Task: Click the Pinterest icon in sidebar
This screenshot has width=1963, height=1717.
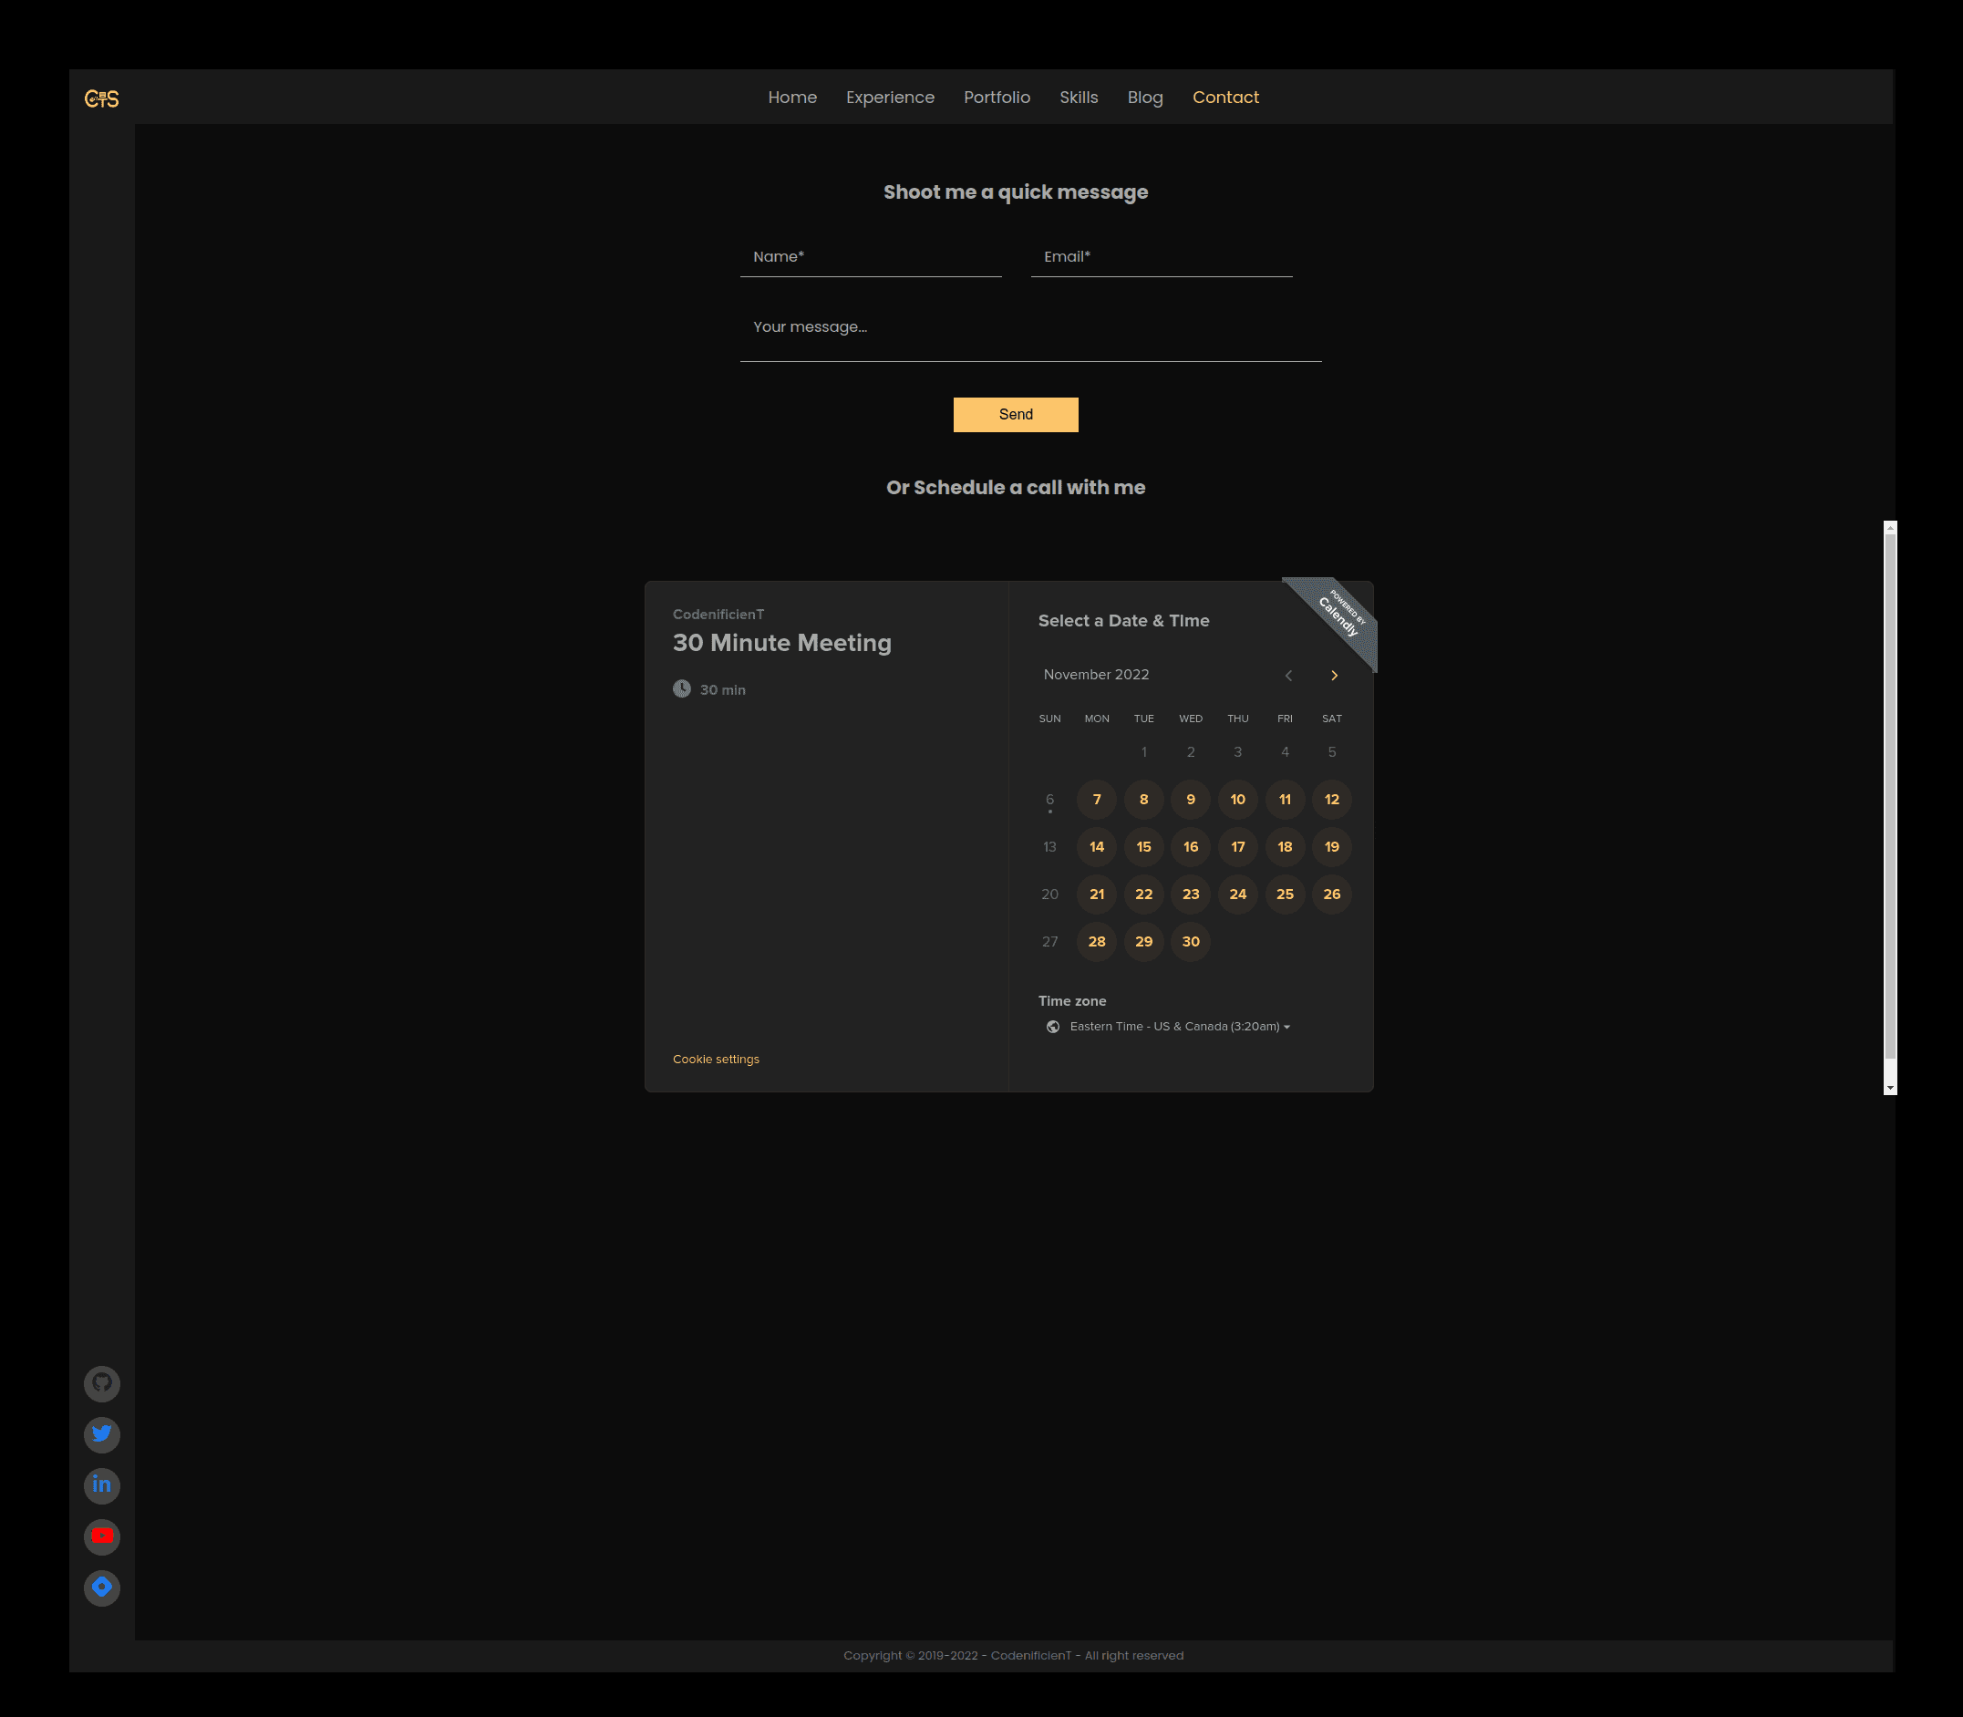Action: coord(104,1381)
